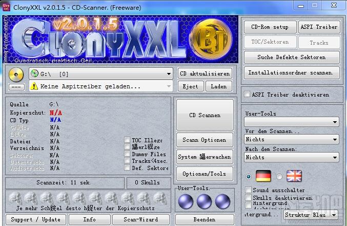Open Optionen/Tools

tap(205, 174)
